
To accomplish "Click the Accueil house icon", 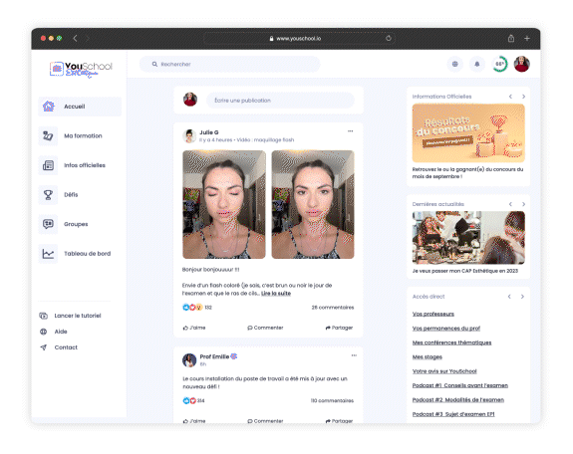I will (x=48, y=107).
